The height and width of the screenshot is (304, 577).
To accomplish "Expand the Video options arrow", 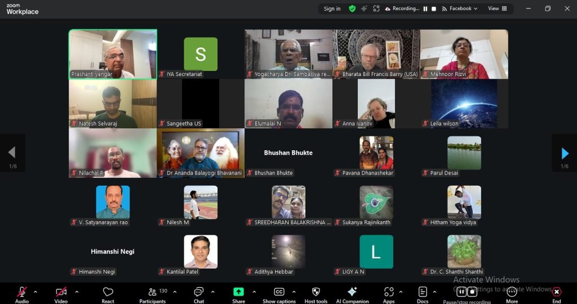I will pos(77,292).
